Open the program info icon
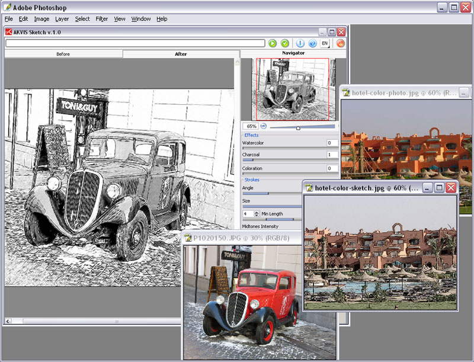This screenshot has height=362, width=474. [300, 43]
